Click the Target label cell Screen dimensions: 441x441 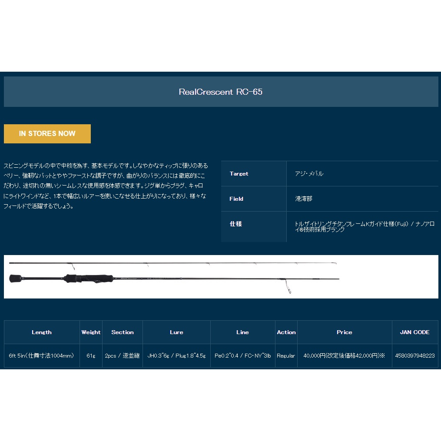(239, 173)
